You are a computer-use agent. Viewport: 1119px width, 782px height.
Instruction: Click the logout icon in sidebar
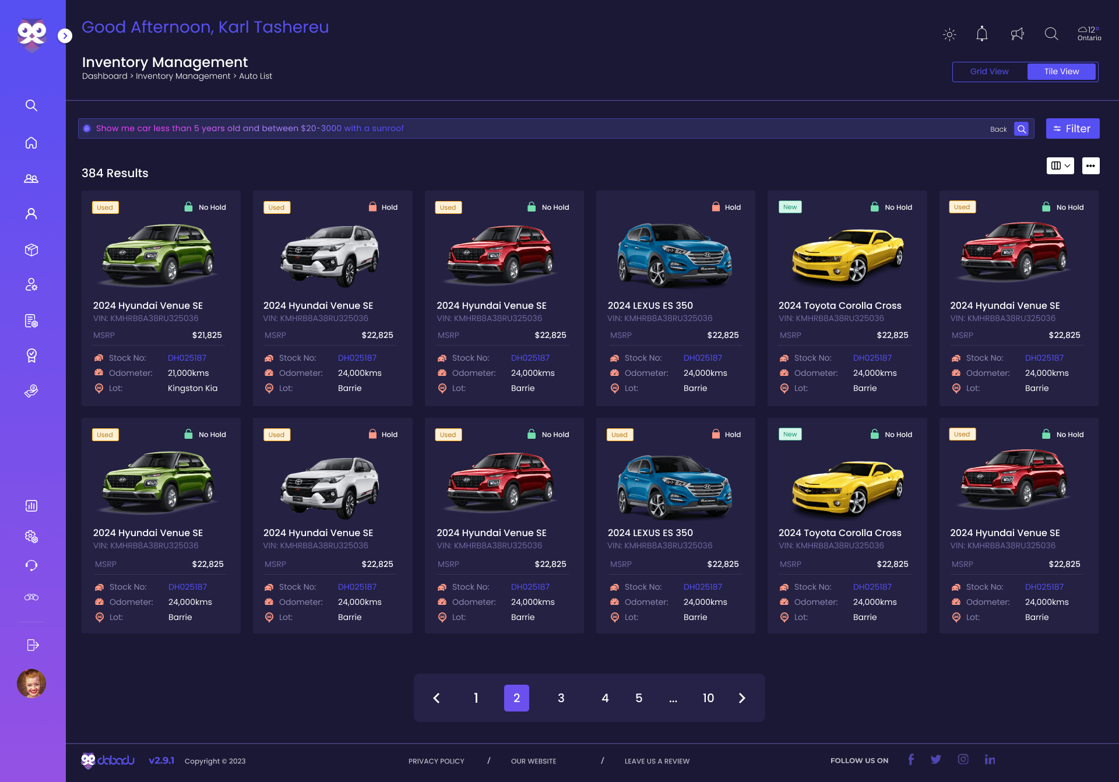pyautogui.click(x=33, y=645)
